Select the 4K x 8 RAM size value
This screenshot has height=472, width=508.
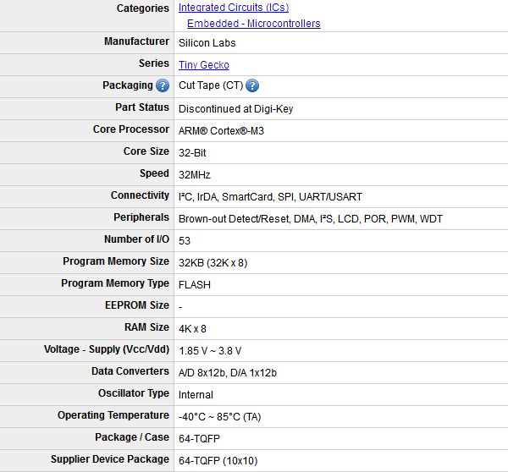click(192, 329)
